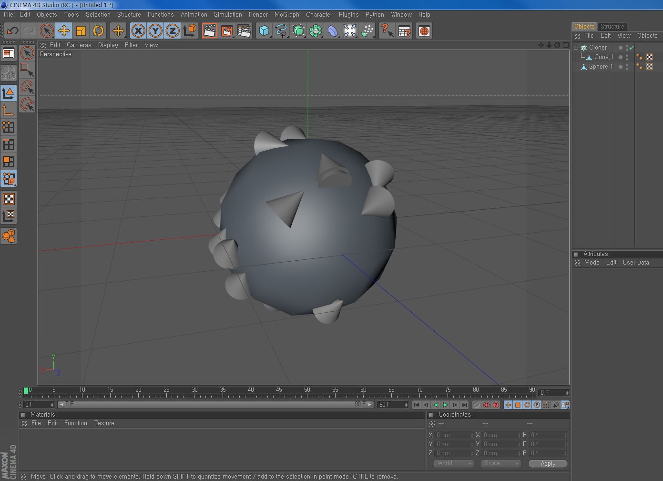Screen dimensions: 663x481
Task: Open the Array modeling objects icon
Action: click(316, 31)
